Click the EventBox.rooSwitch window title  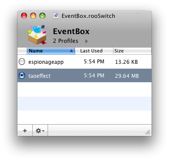88,16
